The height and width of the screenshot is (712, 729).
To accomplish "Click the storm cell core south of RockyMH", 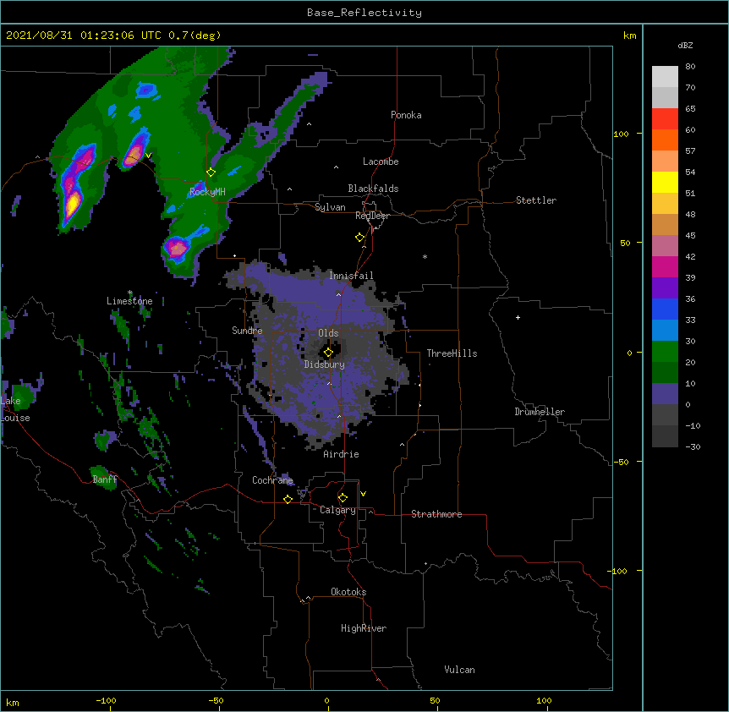I will (177, 249).
